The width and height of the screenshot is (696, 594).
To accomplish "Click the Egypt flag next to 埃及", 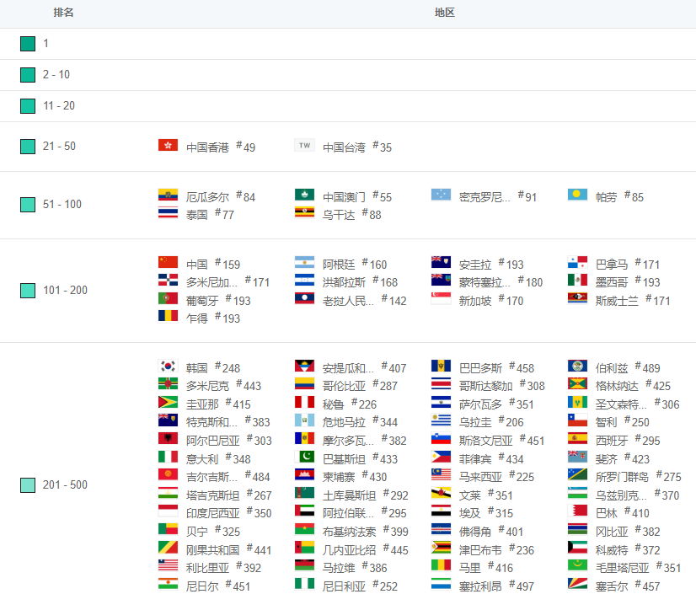I will pyautogui.click(x=441, y=511).
